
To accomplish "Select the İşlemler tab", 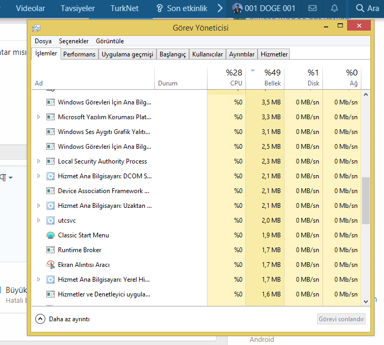I will click(46, 53).
